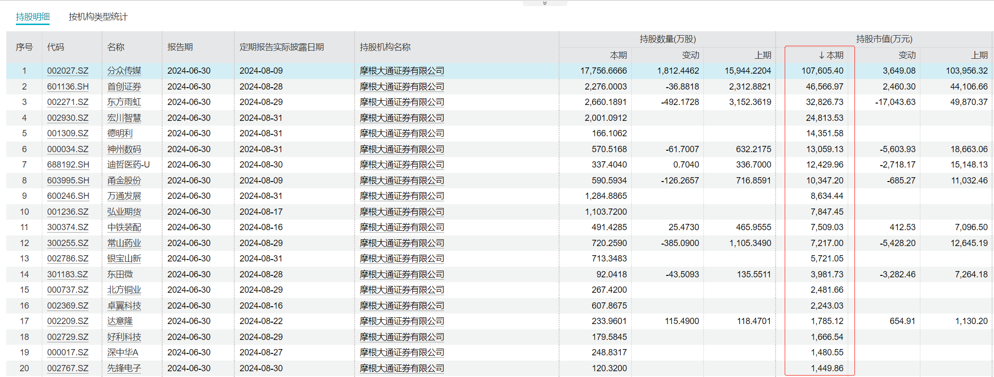Open 东田微 stock name link
This screenshot has height=377, width=994.
tap(120, 274)
